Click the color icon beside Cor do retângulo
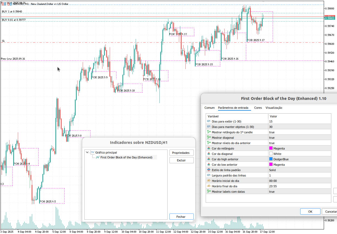 (x=209, y=148)
